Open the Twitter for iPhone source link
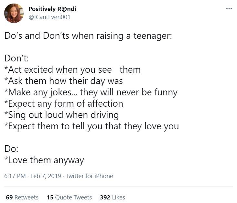Image resolution: width=237 pixels, height=203 pixels. tap(89, 176)
